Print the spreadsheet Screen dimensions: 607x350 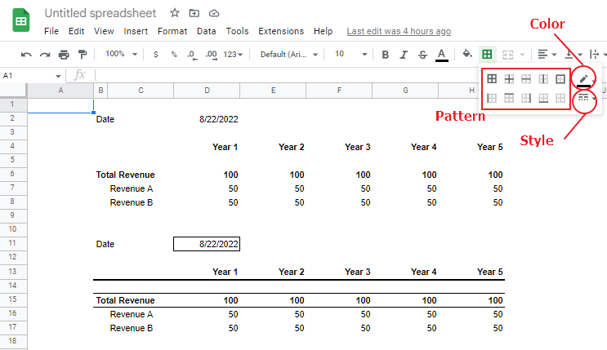[64, 55]
